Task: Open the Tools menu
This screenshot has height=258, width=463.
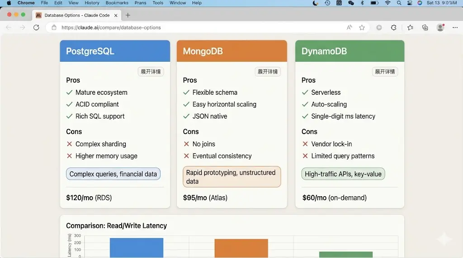Action: point(158,3)
